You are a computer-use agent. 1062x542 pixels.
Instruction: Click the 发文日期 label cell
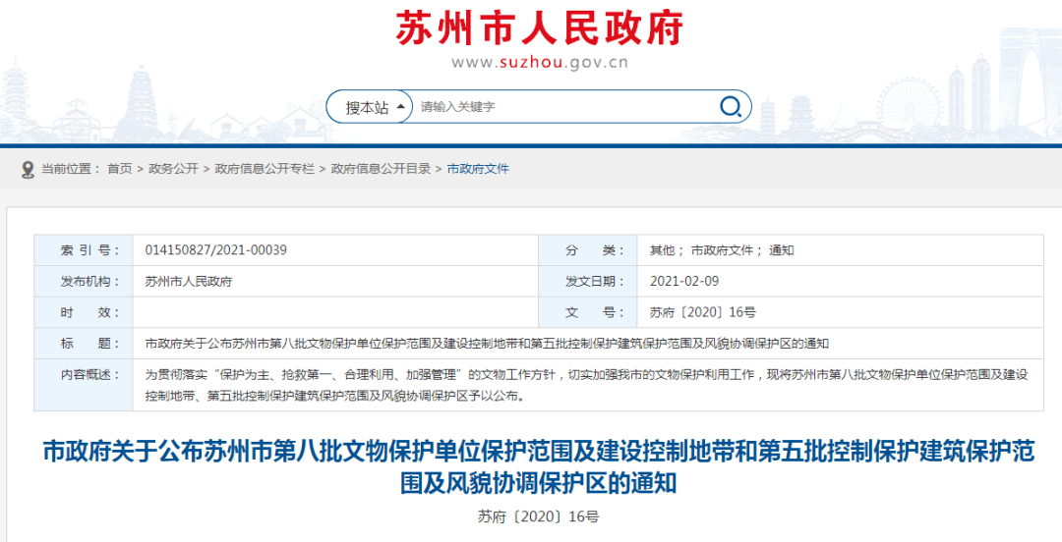coord(588,282)
